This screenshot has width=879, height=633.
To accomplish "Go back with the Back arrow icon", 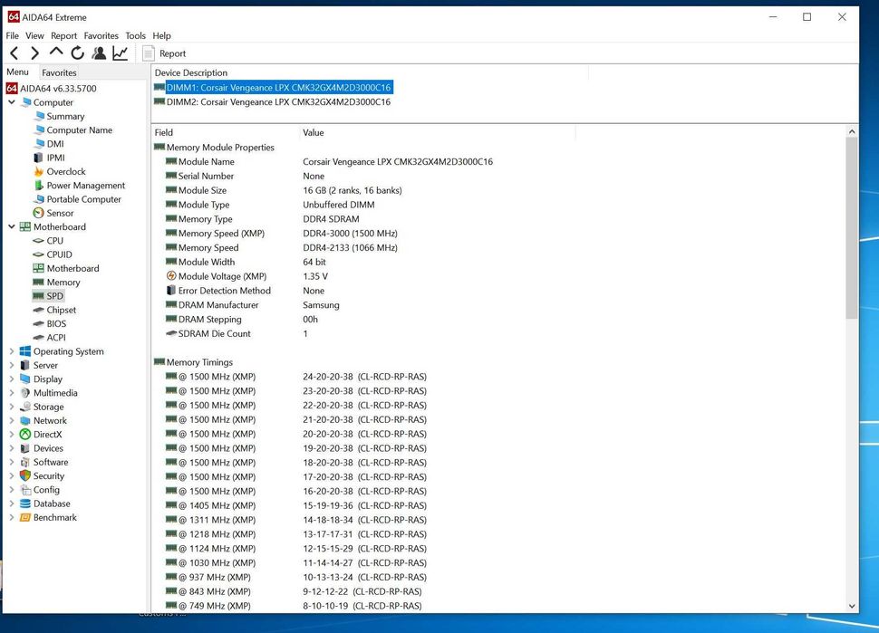I will point(14,53).
